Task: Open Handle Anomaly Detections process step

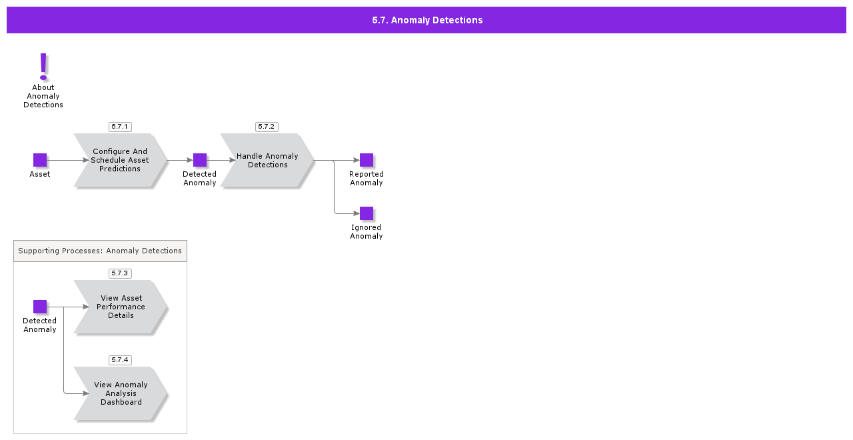Action: (267, 160)
